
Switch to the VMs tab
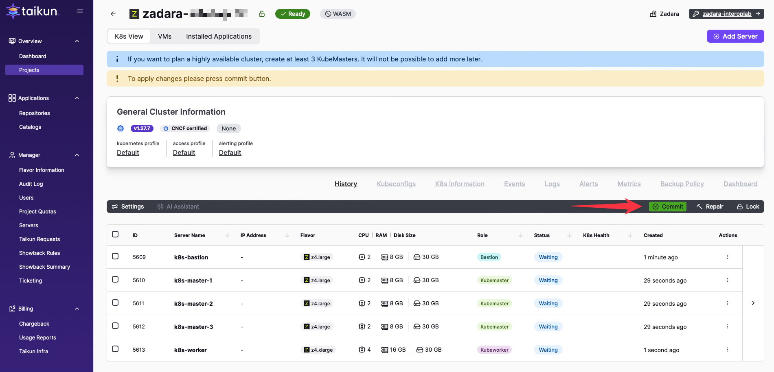(164, 36)
